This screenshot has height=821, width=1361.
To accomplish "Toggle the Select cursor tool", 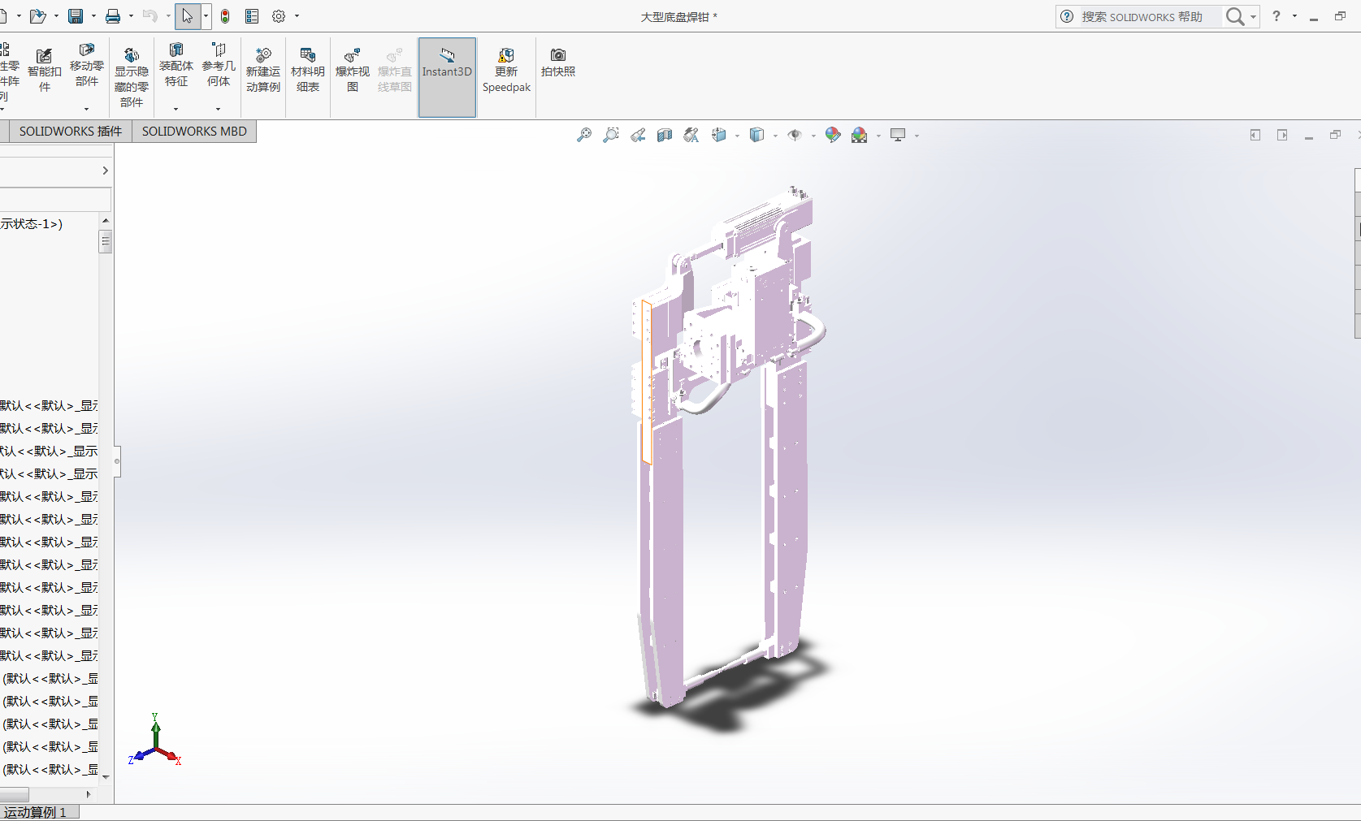I will click(x=187, y=16).
